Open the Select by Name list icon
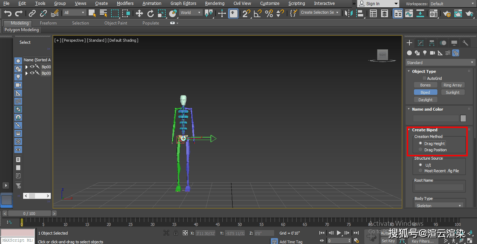Screen dimensions: 477x244 (103, 13)
